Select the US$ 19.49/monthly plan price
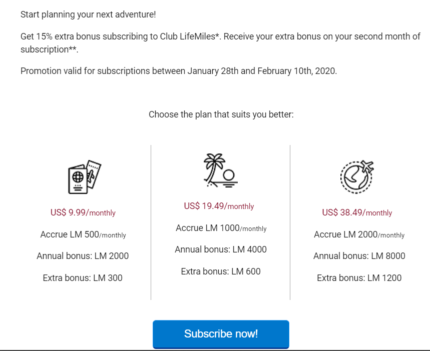Image resolution: width=430 pixels, height=351 pixels. 220,206
